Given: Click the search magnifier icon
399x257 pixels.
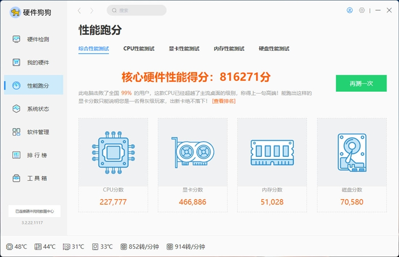Looking at the screenshot, I should [114, 10].
